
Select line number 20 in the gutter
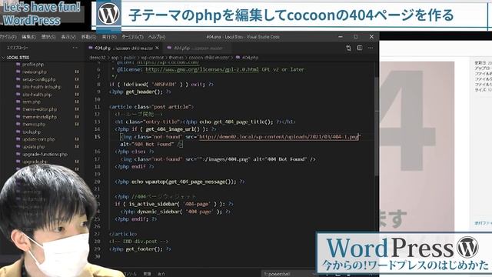click(x=98, y=182)
